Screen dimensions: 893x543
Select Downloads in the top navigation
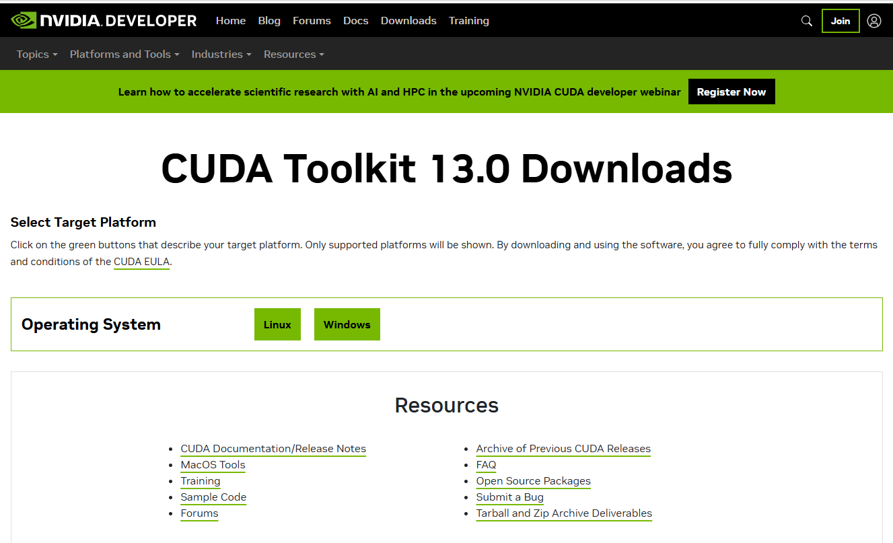pyautogui.click(x=408, y=21)
